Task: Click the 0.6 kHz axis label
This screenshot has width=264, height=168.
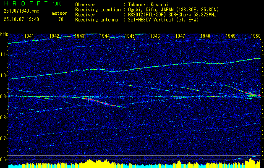Action: pyautogui.click(x=4, y=159)
